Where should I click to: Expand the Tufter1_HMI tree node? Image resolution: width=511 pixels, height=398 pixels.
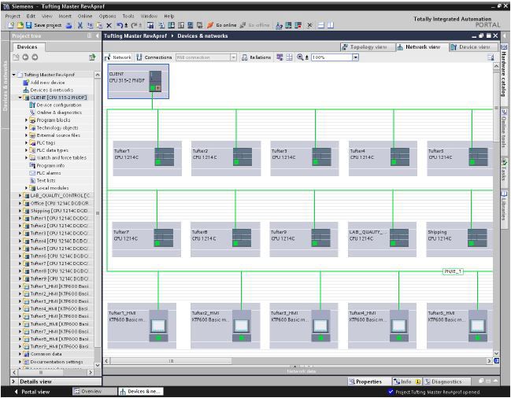point(20,286)
